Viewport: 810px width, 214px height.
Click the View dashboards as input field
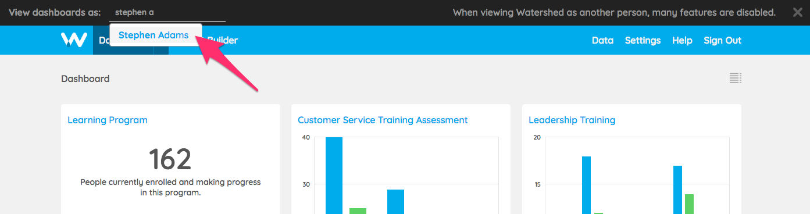tap(167, 12)
